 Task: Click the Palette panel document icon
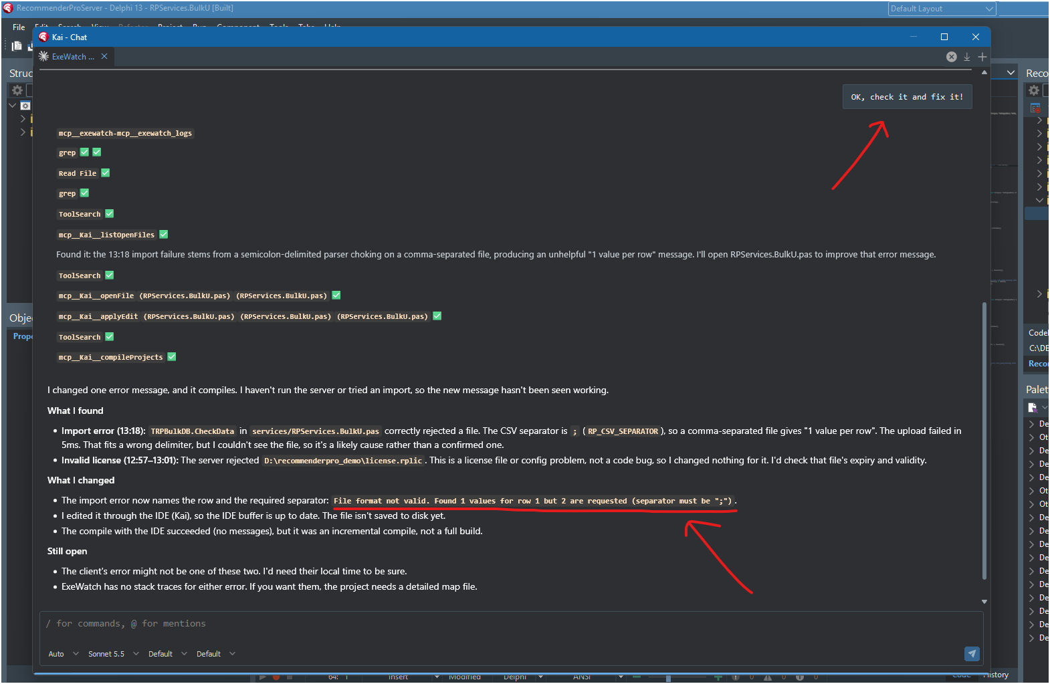[1033, 407]
